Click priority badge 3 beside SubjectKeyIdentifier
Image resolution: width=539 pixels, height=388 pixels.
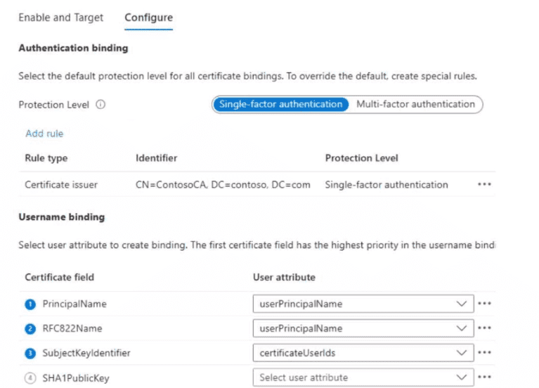30,353
